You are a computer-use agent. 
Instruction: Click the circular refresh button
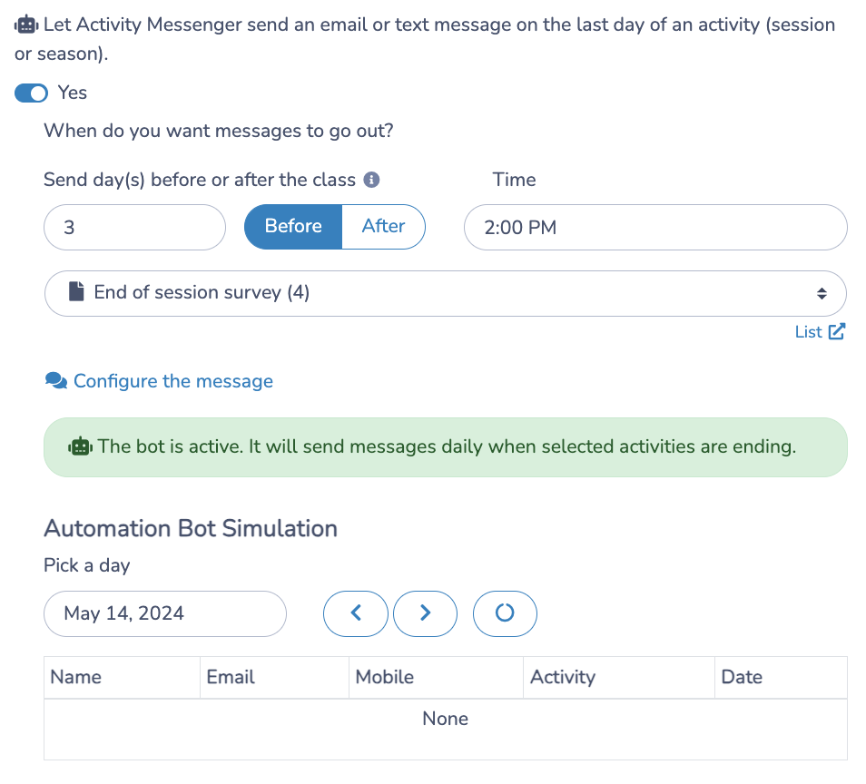pos(505,613)
